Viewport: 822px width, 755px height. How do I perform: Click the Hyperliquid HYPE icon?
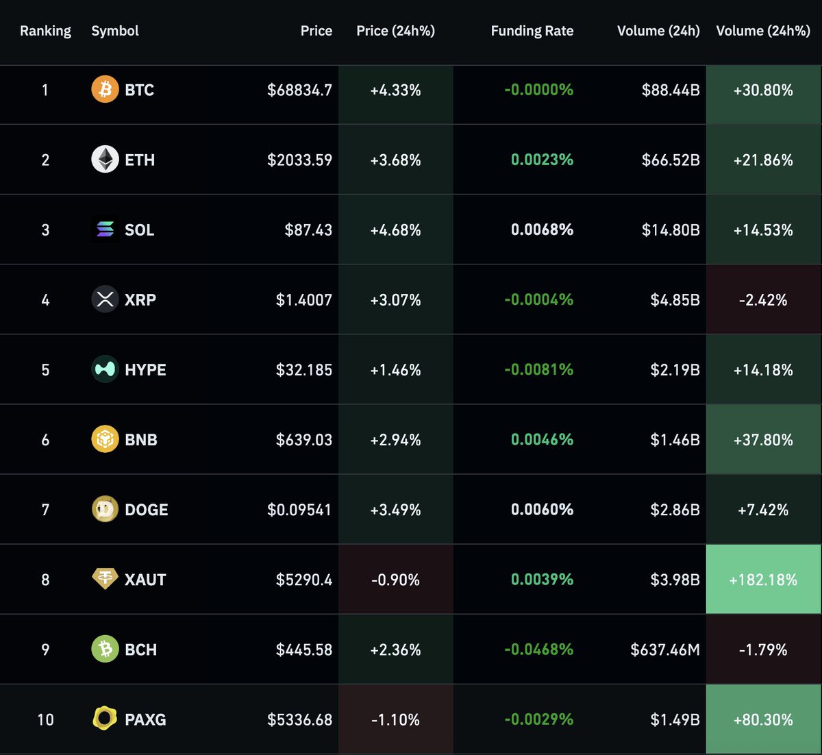coord(105,369)
